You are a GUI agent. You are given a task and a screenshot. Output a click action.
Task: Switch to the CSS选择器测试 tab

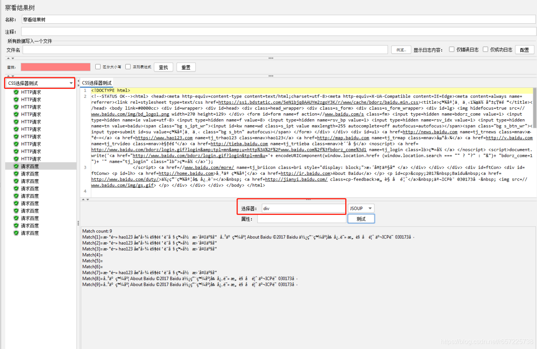(x=97, y=83)
